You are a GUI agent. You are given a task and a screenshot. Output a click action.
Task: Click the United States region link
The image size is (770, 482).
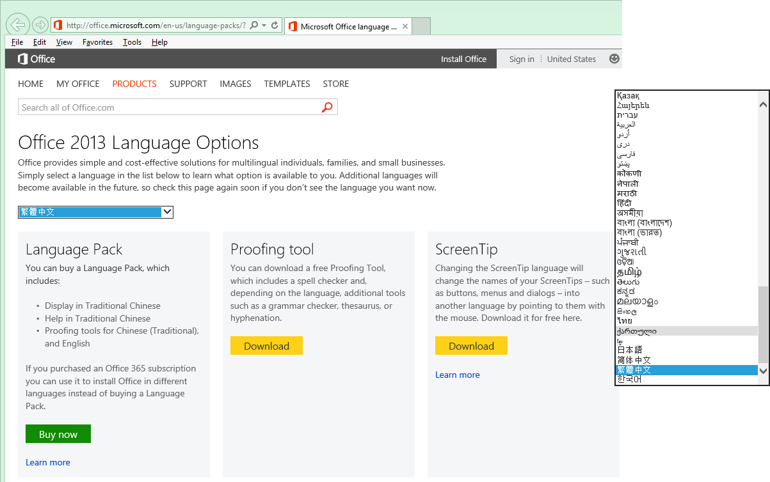click(572, 59)
